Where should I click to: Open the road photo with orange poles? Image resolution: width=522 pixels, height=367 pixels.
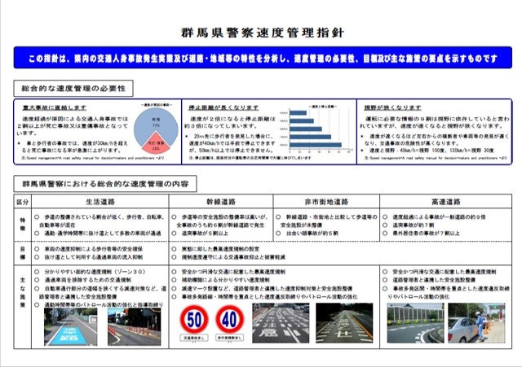(x=134, y=327)
